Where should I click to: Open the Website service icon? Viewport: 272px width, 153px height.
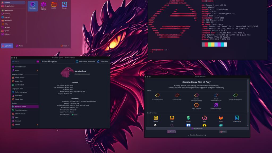coord(156,119)
